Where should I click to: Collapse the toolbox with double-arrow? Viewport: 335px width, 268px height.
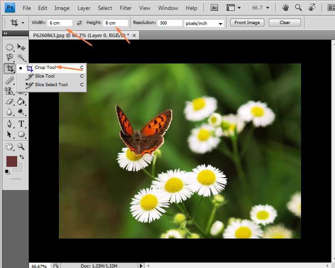coord(5,34)
